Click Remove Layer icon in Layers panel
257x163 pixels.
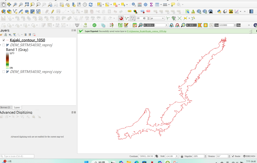(34, 35)
